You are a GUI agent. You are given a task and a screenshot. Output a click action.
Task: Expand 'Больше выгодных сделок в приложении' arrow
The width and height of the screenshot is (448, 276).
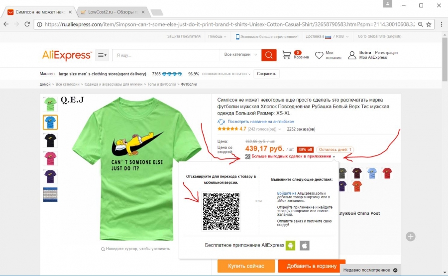(x=334, y=157)
